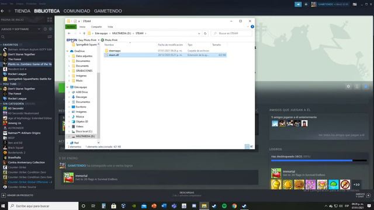
Task: Collapse the YOU TUBE category in Steam library
Action: point(1,84)
